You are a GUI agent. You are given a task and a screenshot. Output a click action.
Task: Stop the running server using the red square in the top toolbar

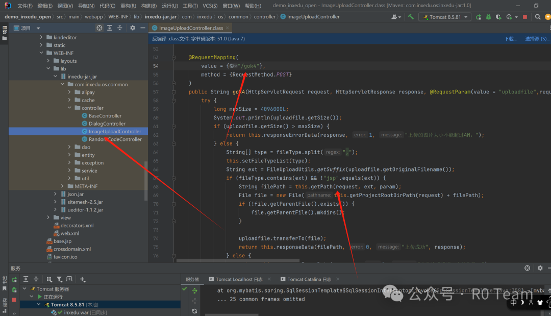(x=525, y=17)
